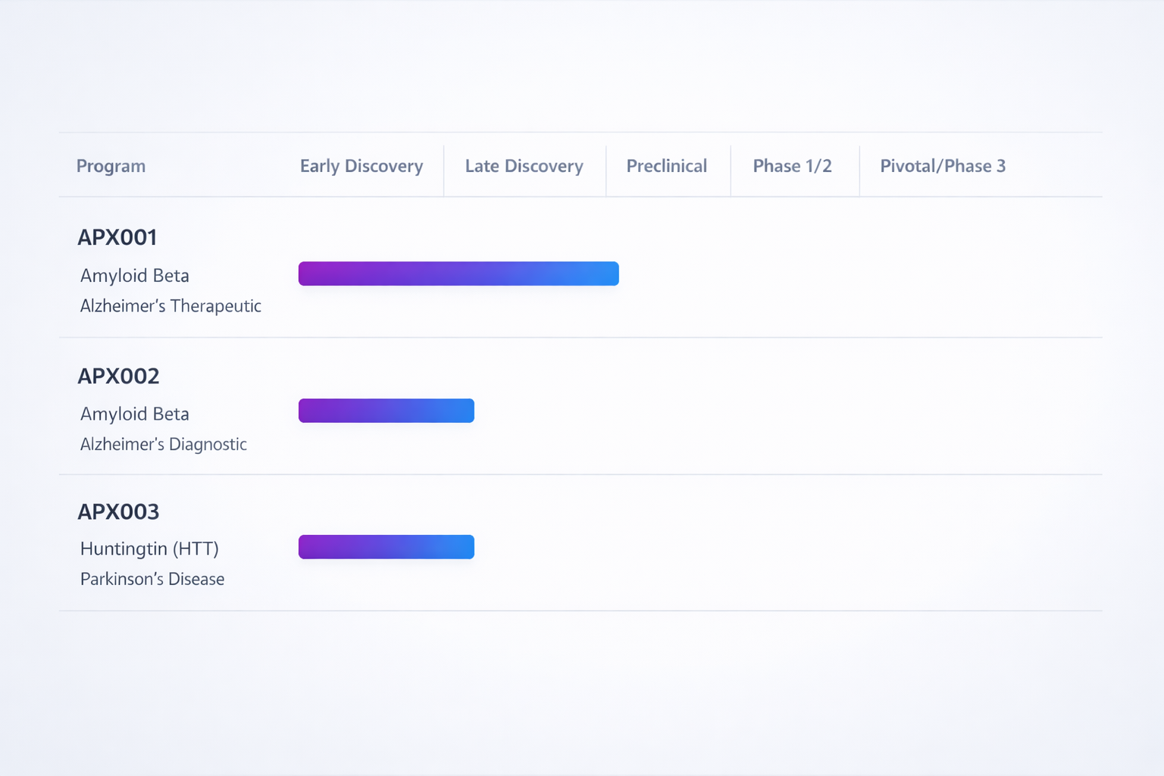The image size is (1164, 776).
Task: Click the divider below the APX002 row
Action: [582, 474]
